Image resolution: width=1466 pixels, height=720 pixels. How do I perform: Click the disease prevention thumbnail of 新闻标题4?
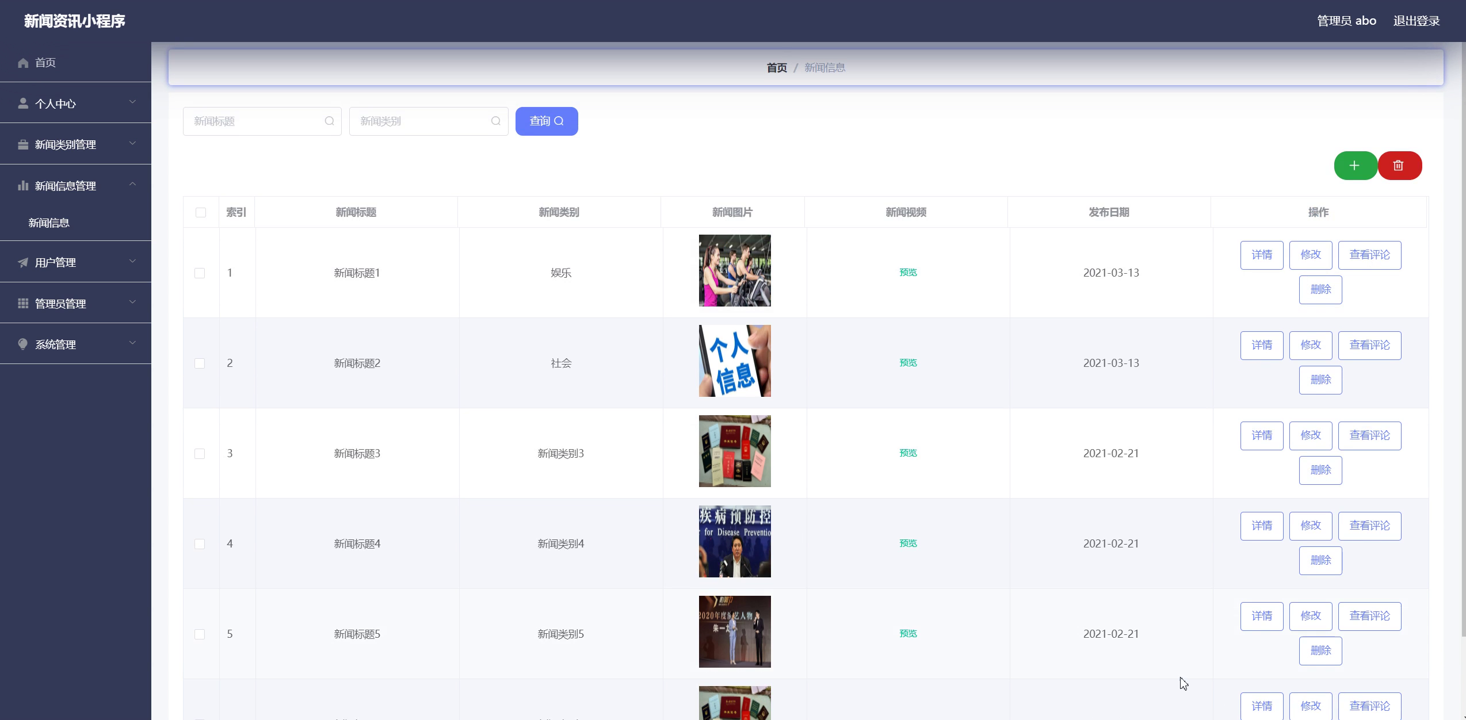[x=735, y=541]
